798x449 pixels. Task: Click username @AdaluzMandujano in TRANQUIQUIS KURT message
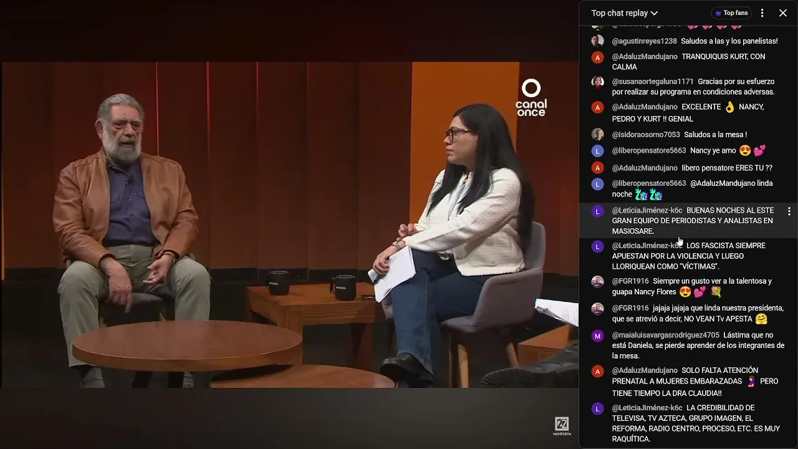pyautogui.click(x=645, y=56)
